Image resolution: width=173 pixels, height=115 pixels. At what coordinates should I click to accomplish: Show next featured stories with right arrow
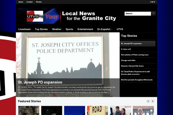(x=153, y=101)
